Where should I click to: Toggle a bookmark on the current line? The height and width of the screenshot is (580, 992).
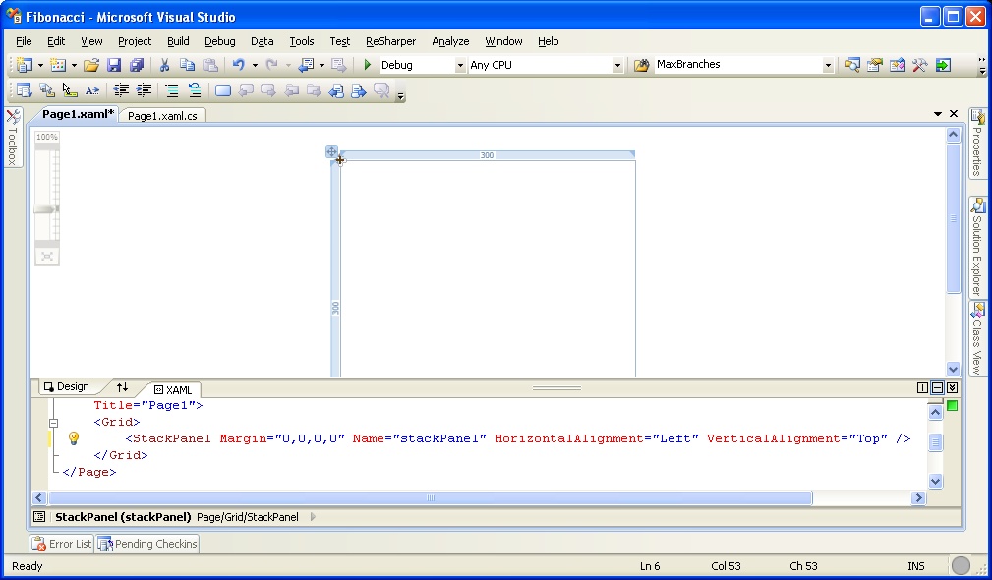point(223,90)
